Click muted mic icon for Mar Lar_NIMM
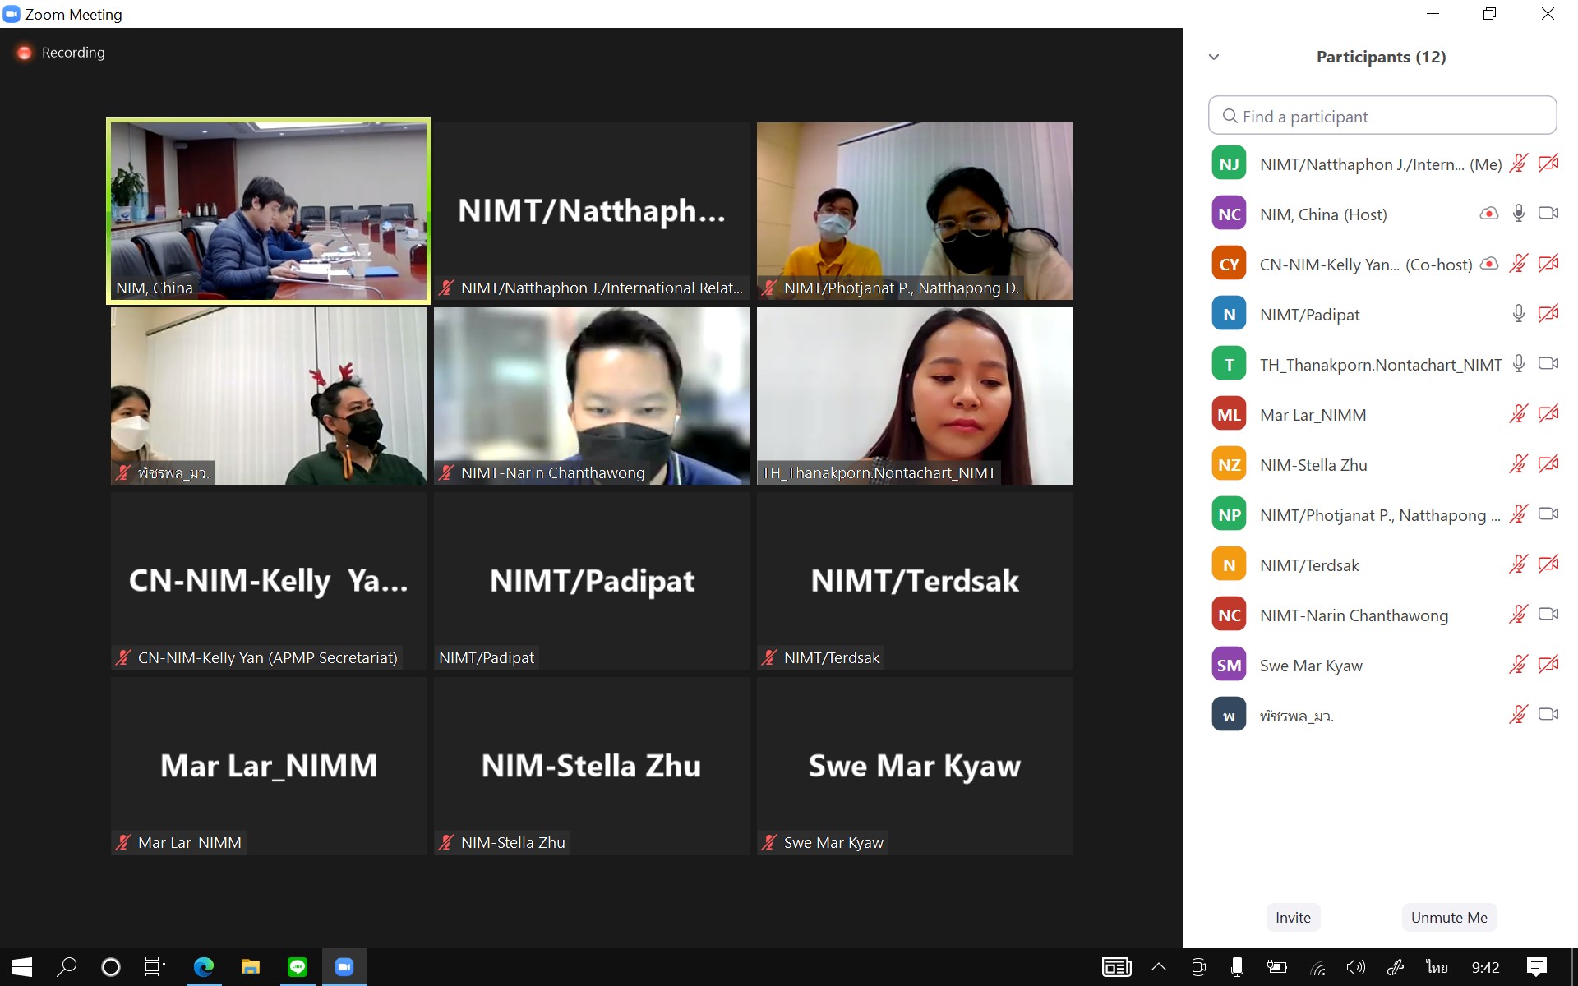 (x=1518, y=414)
